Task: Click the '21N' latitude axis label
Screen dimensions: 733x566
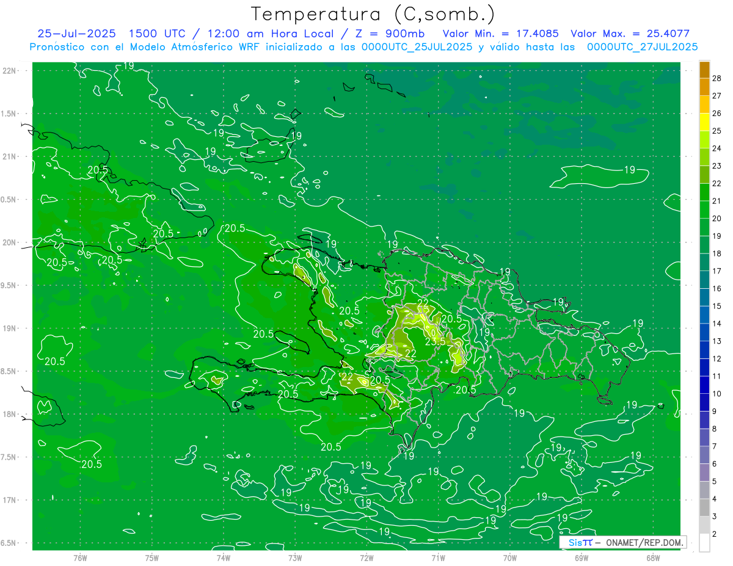Action: [x=9, y=157]
